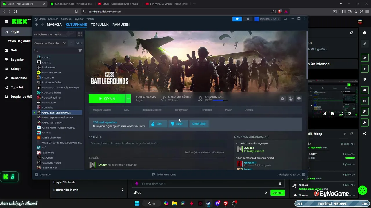Click Kick chat message input field
Image resolution: width=371 pixels, height=208 pixels.
pyautogui.click(x=208, y=183)
